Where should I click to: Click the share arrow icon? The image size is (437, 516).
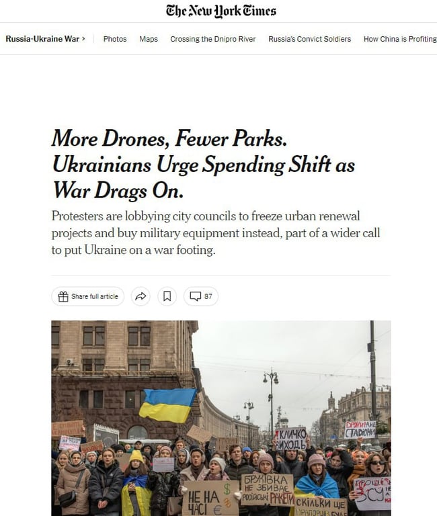(141, 296)
